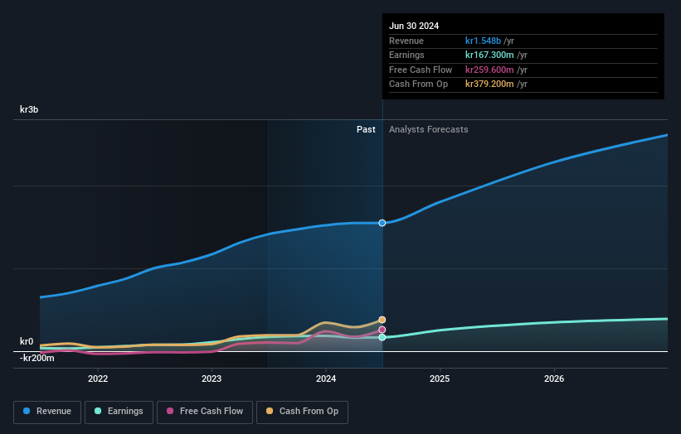
Task: Click the kr1.548b revenue value in tooltip
Action: coord(483,41)
